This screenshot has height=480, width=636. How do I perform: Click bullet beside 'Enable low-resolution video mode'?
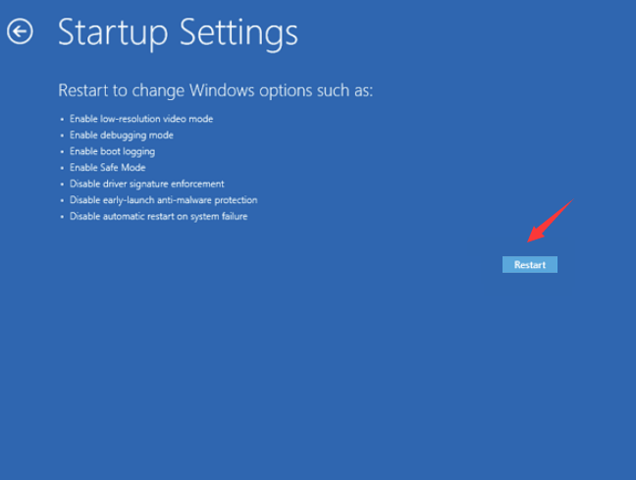(x=61, y=120)
